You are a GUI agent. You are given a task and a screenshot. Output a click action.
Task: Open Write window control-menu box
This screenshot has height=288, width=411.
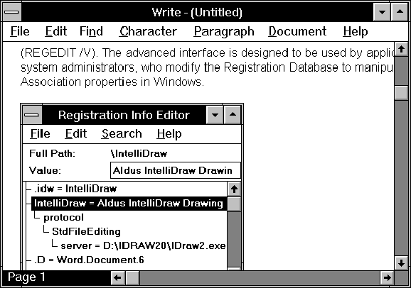click(x=11, y=12)
